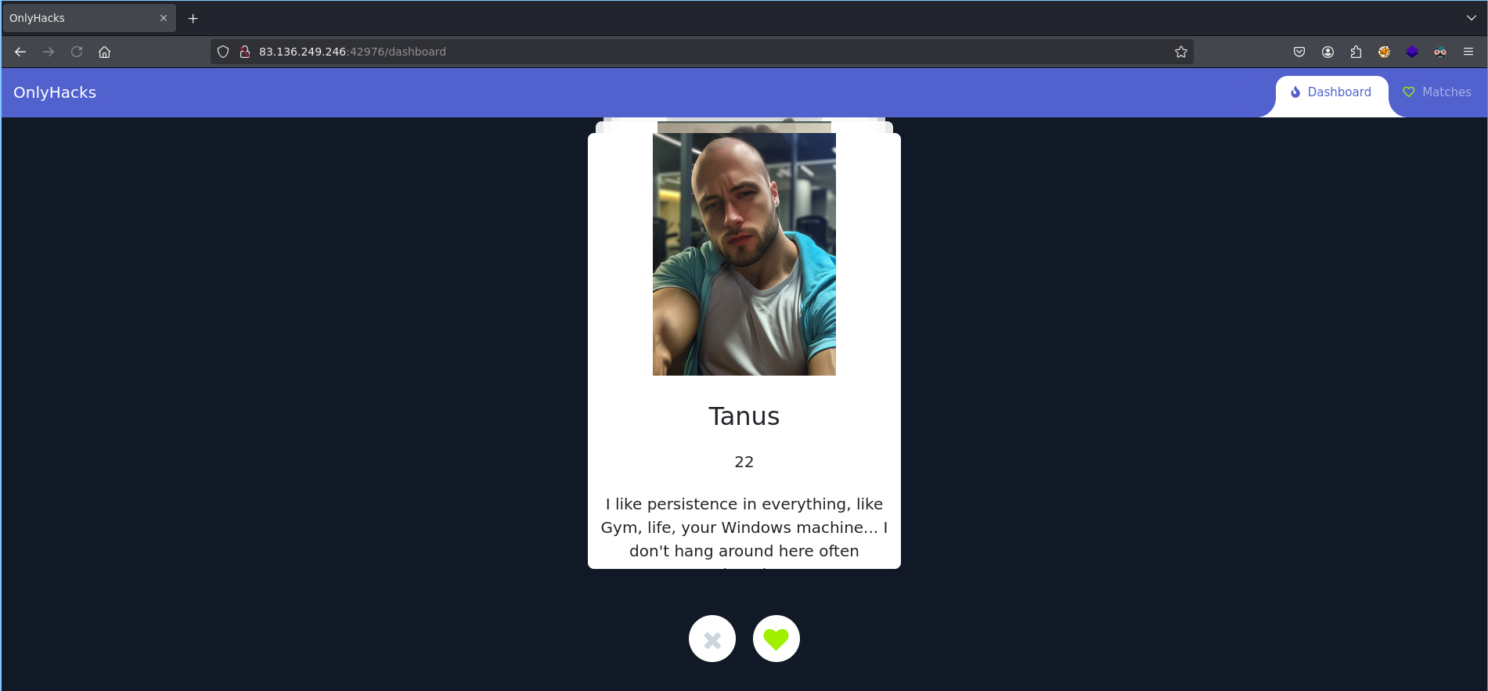Click the X dislike button
Image resolution: width=1488 pixels, height=691 pixels.
coord(712,639)
